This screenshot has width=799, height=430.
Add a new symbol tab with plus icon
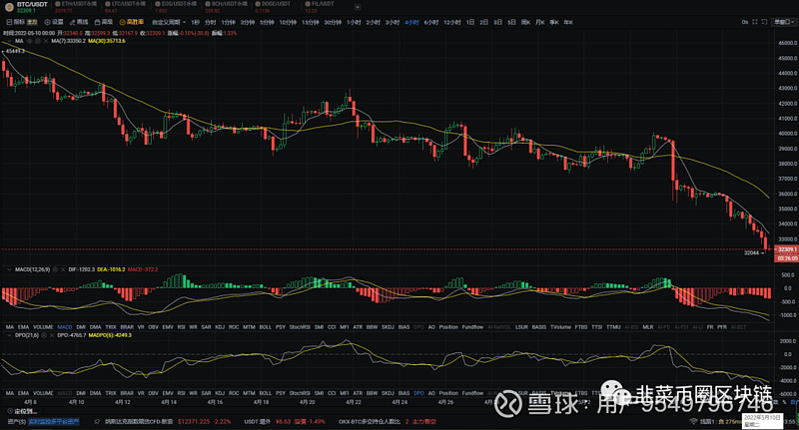[x=358, y=7]
